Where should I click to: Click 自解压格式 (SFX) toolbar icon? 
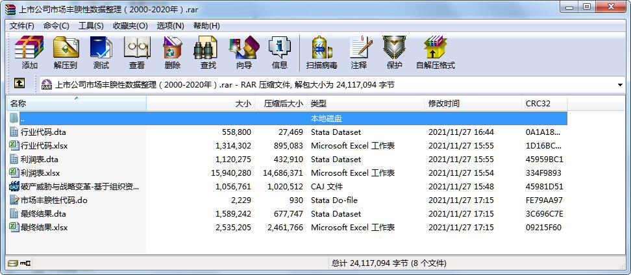(x=435, y=53)
